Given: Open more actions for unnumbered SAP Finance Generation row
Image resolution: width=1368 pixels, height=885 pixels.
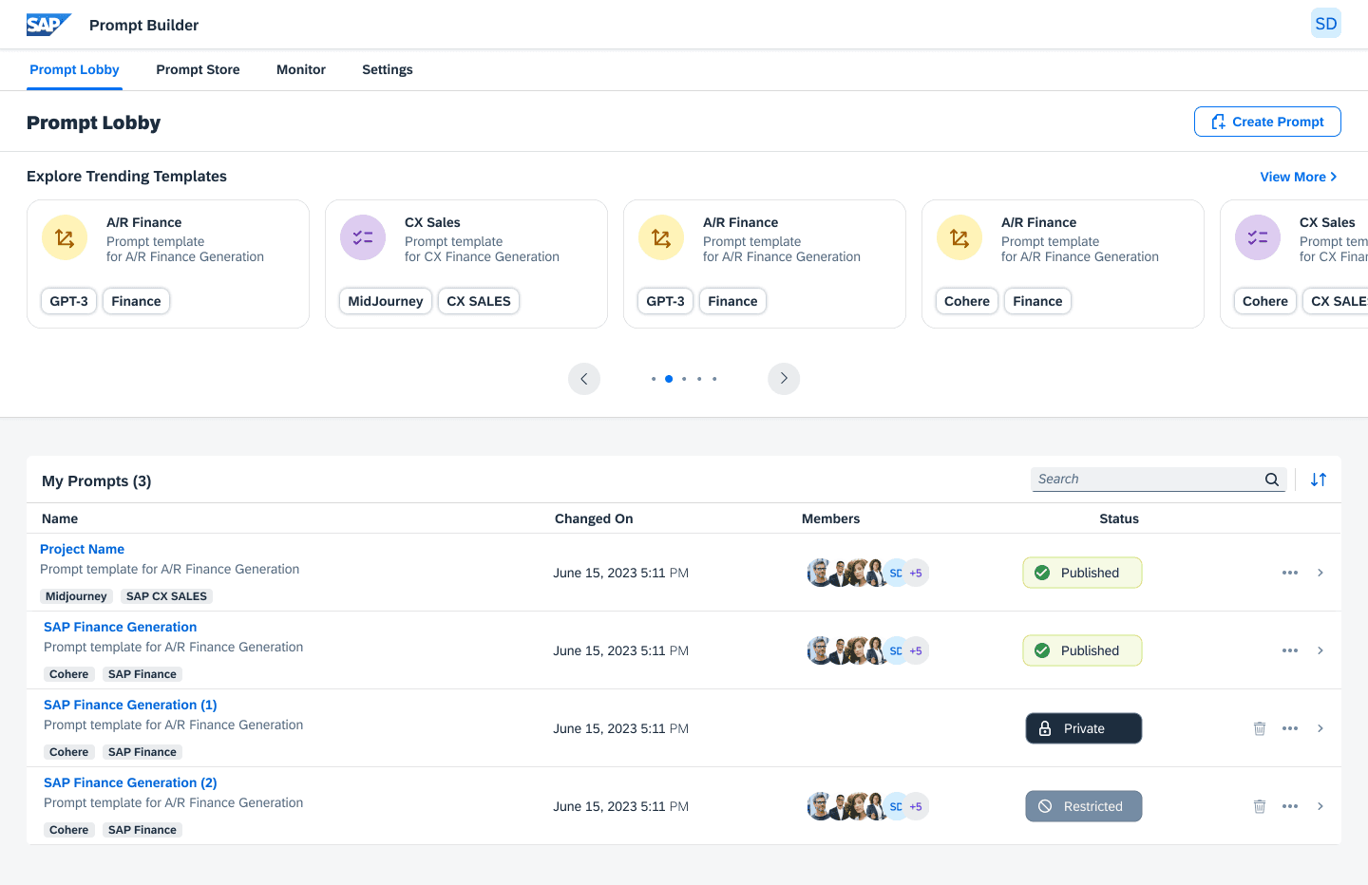Looking at the screenshot, I should coord(1290,650).
